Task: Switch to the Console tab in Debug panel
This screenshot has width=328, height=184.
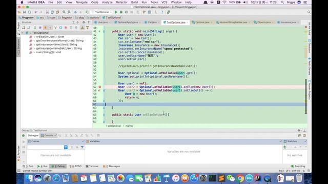Action: coord(49,135)
